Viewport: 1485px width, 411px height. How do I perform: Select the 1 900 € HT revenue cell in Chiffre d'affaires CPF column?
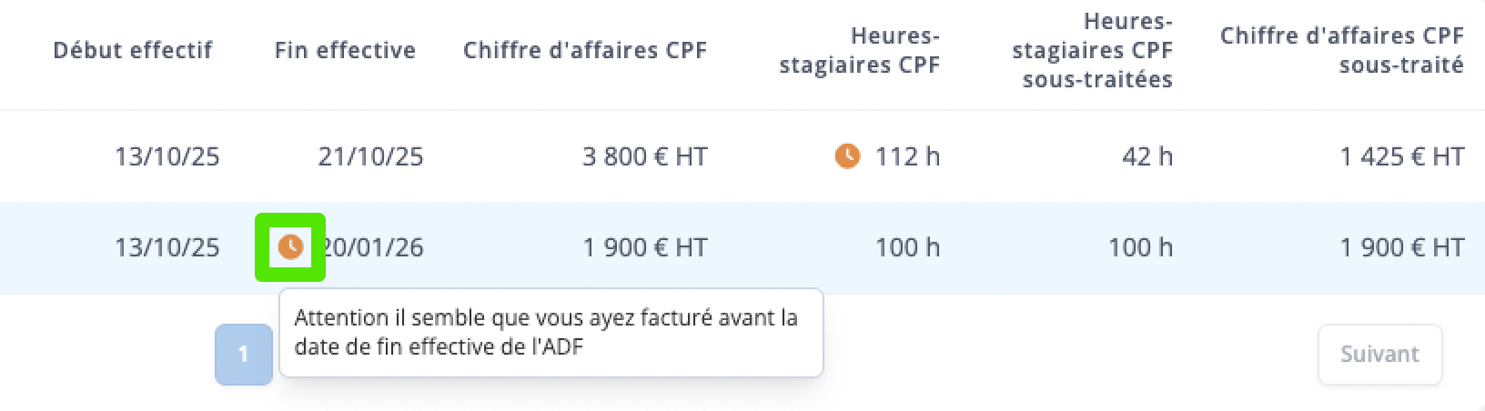tap(645, 247)
